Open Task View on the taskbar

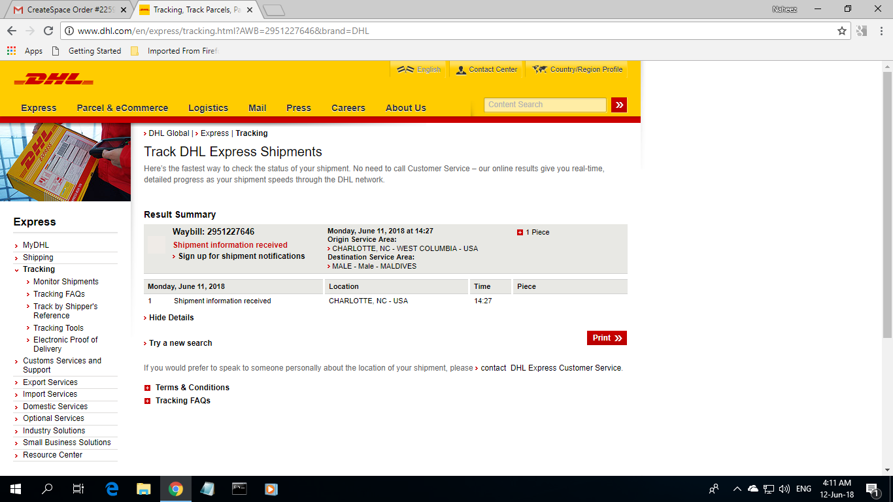click(x=78, y=489)
